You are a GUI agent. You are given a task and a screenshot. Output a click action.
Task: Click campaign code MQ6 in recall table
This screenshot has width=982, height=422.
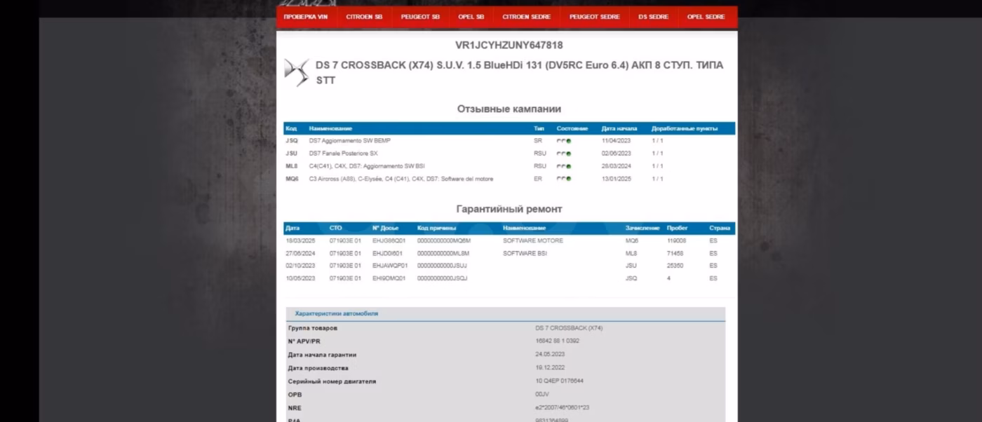coord(292,179)
